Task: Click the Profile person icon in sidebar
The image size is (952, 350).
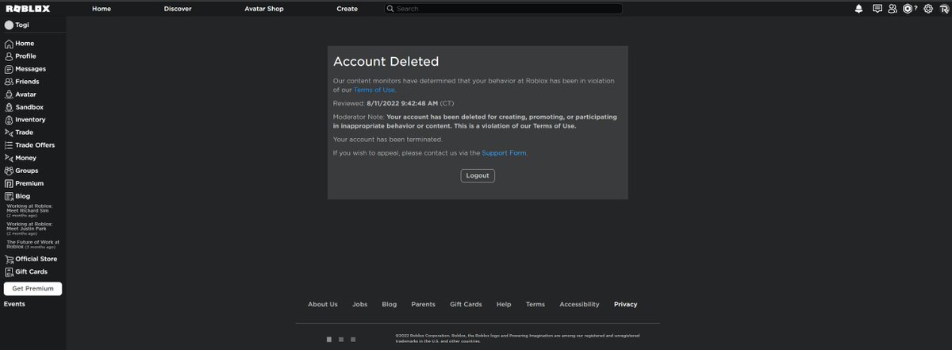Action: coord(9,56)
